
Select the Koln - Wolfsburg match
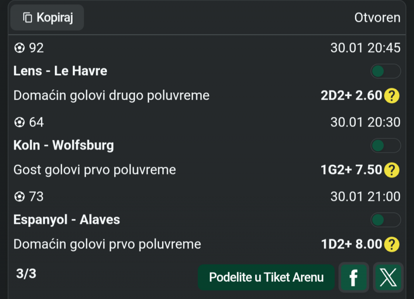click(x=64, y=145)
